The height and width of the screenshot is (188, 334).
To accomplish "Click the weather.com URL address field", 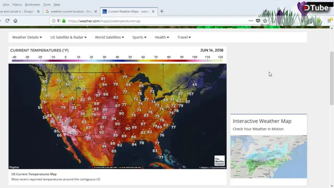I will pos(158,21).
